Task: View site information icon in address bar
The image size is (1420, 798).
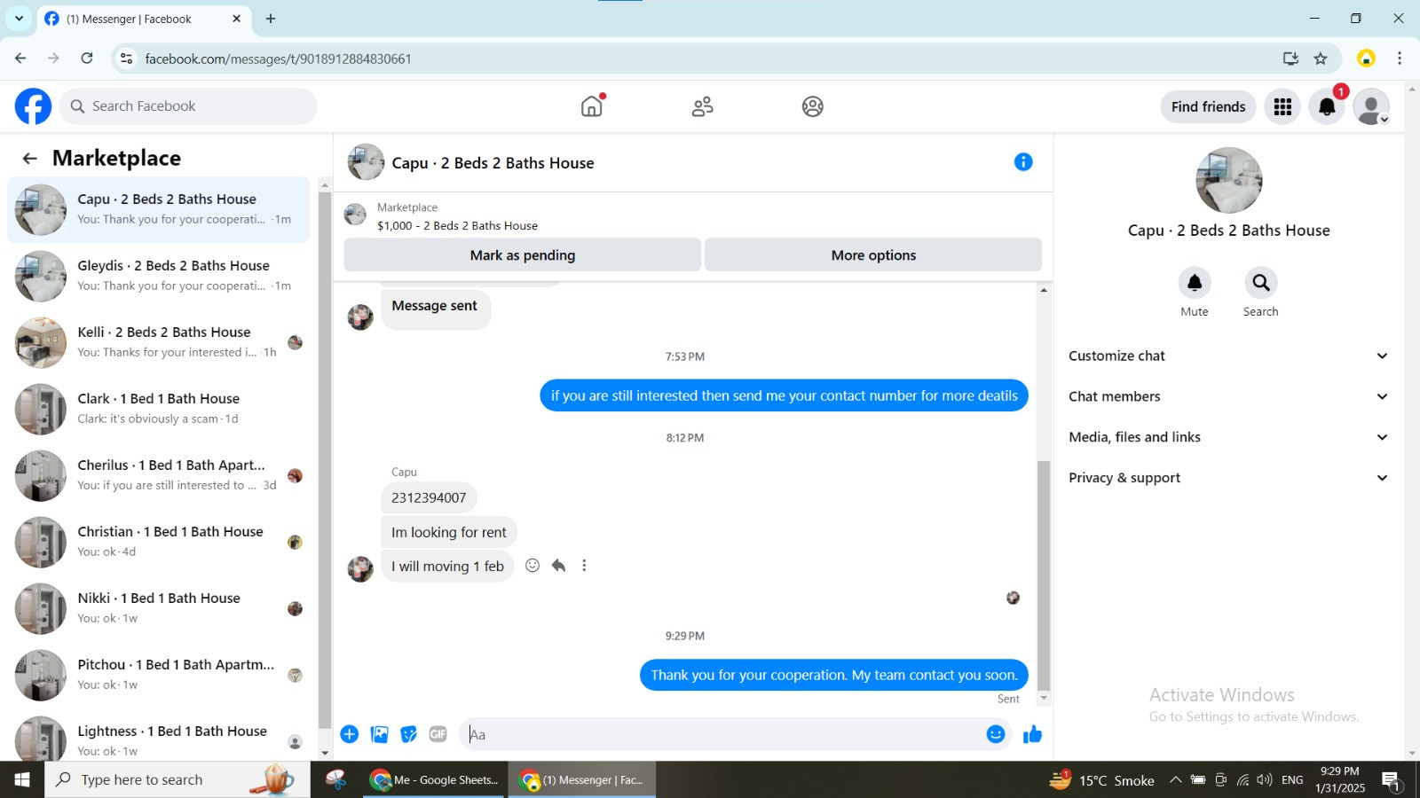Action: click(x=127, y=59)
